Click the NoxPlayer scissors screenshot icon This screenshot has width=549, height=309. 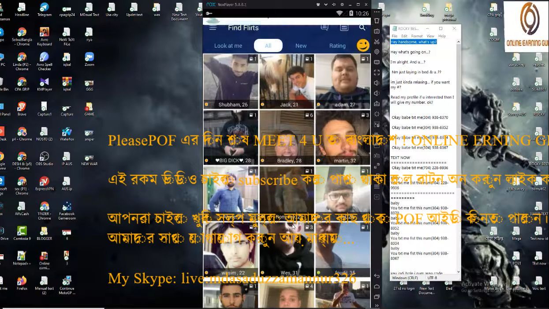[377, 41]
